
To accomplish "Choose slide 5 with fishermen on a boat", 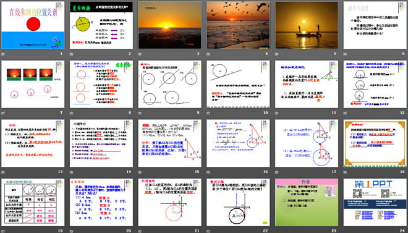I will point(307,25).
